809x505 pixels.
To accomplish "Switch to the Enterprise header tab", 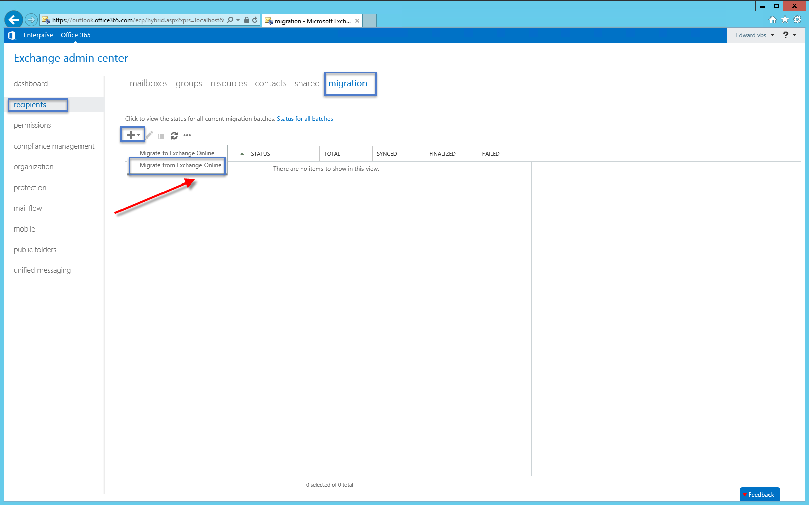I will pos(38,35).
